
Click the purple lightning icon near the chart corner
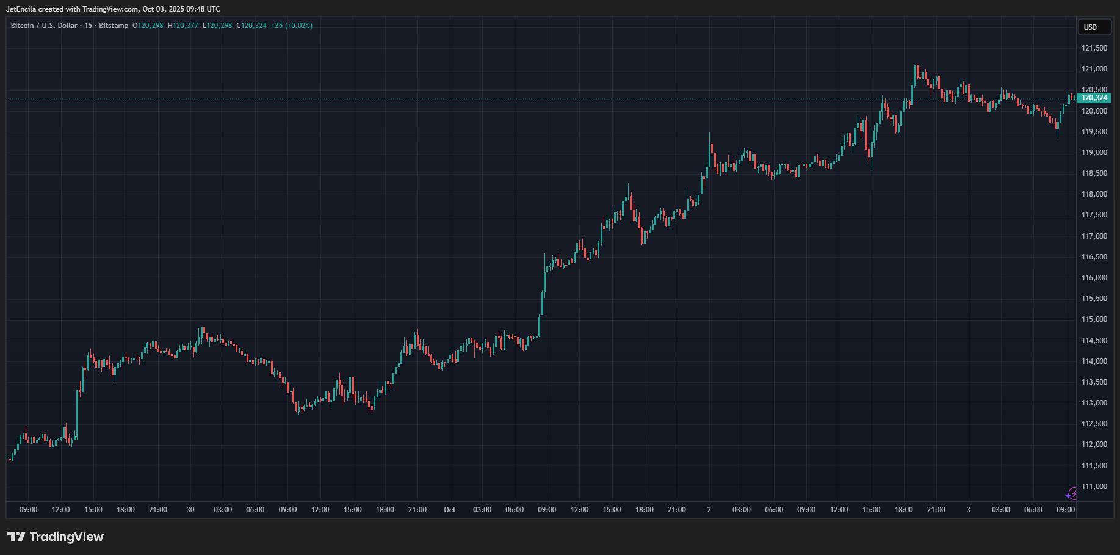point(1071,494)
